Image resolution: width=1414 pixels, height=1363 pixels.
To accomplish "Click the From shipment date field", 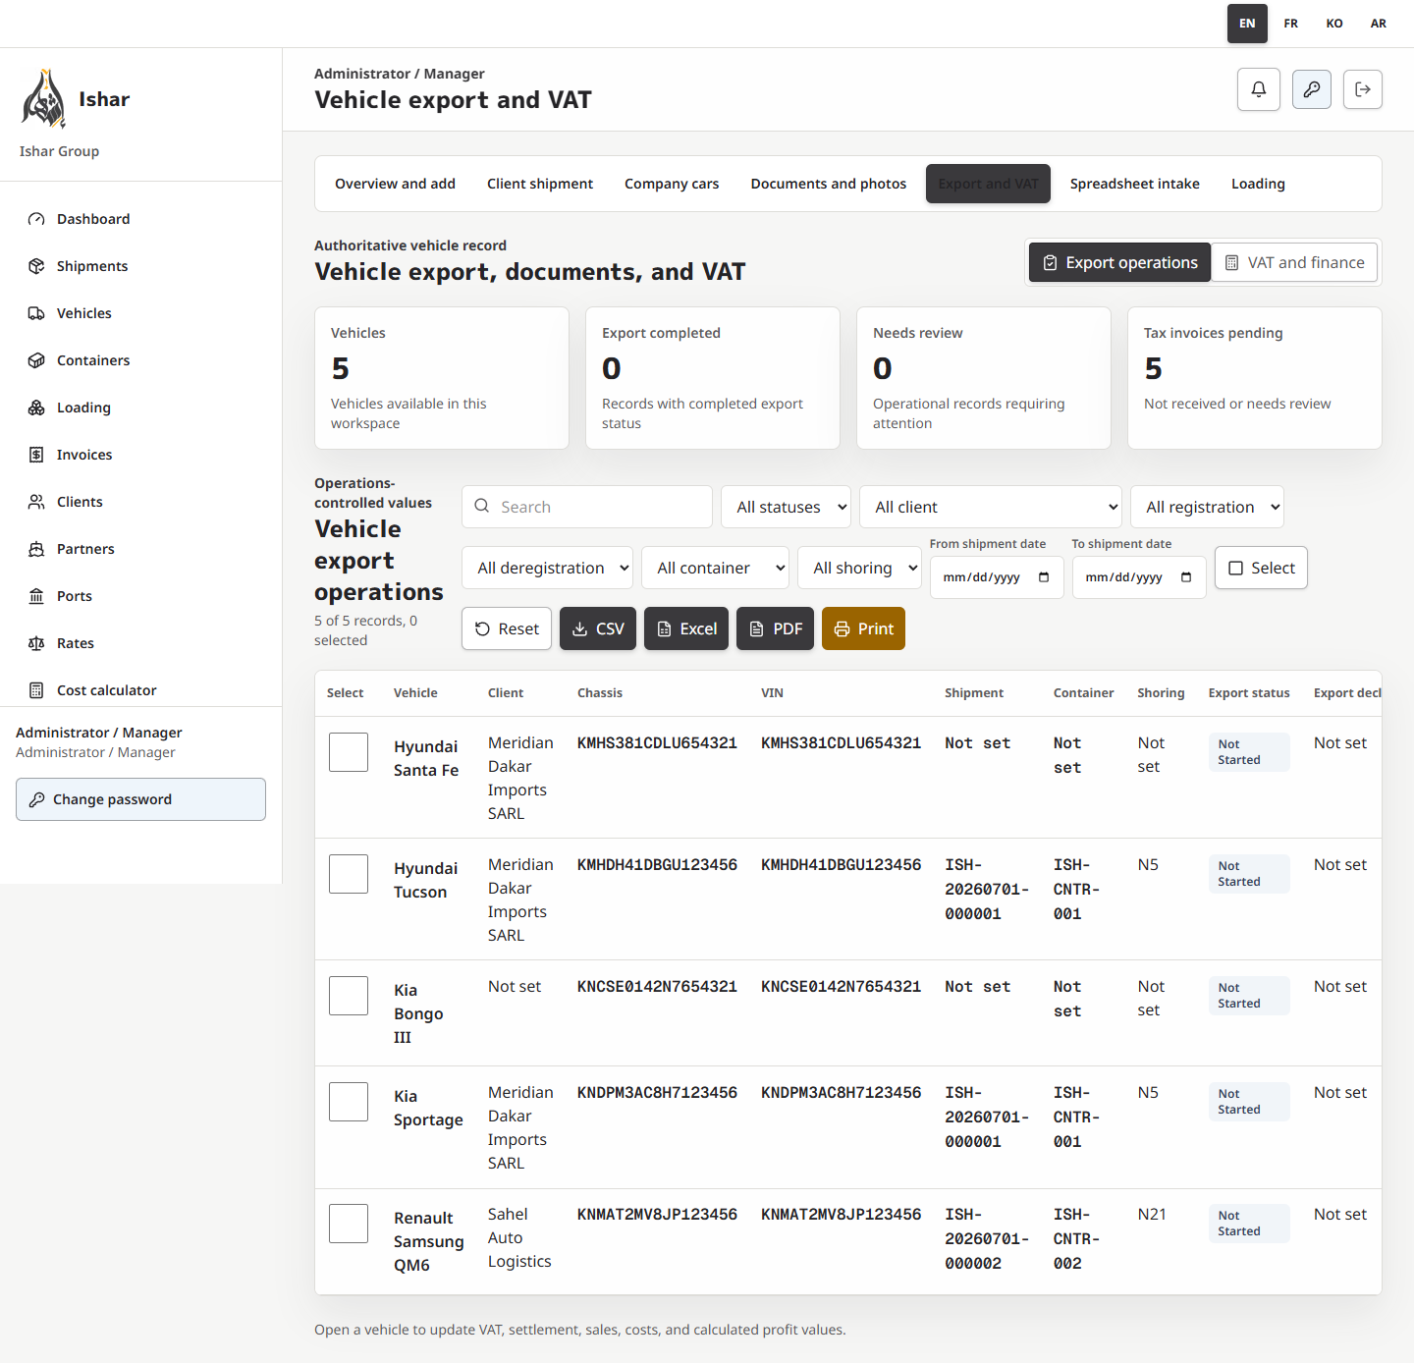I will click(997, 577).
